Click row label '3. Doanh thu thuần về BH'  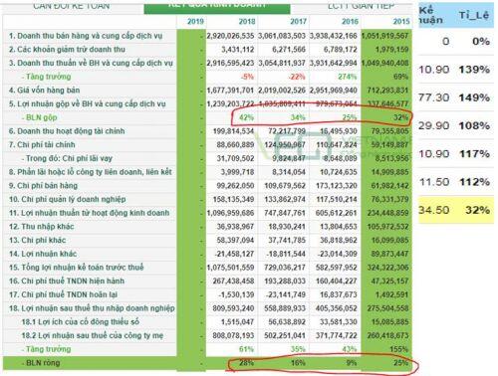coord(91,63)
